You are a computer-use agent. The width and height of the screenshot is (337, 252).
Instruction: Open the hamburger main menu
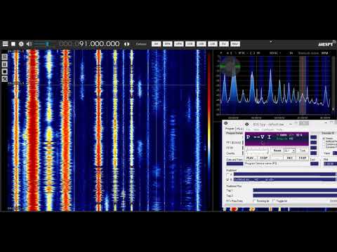coord(5,44)
